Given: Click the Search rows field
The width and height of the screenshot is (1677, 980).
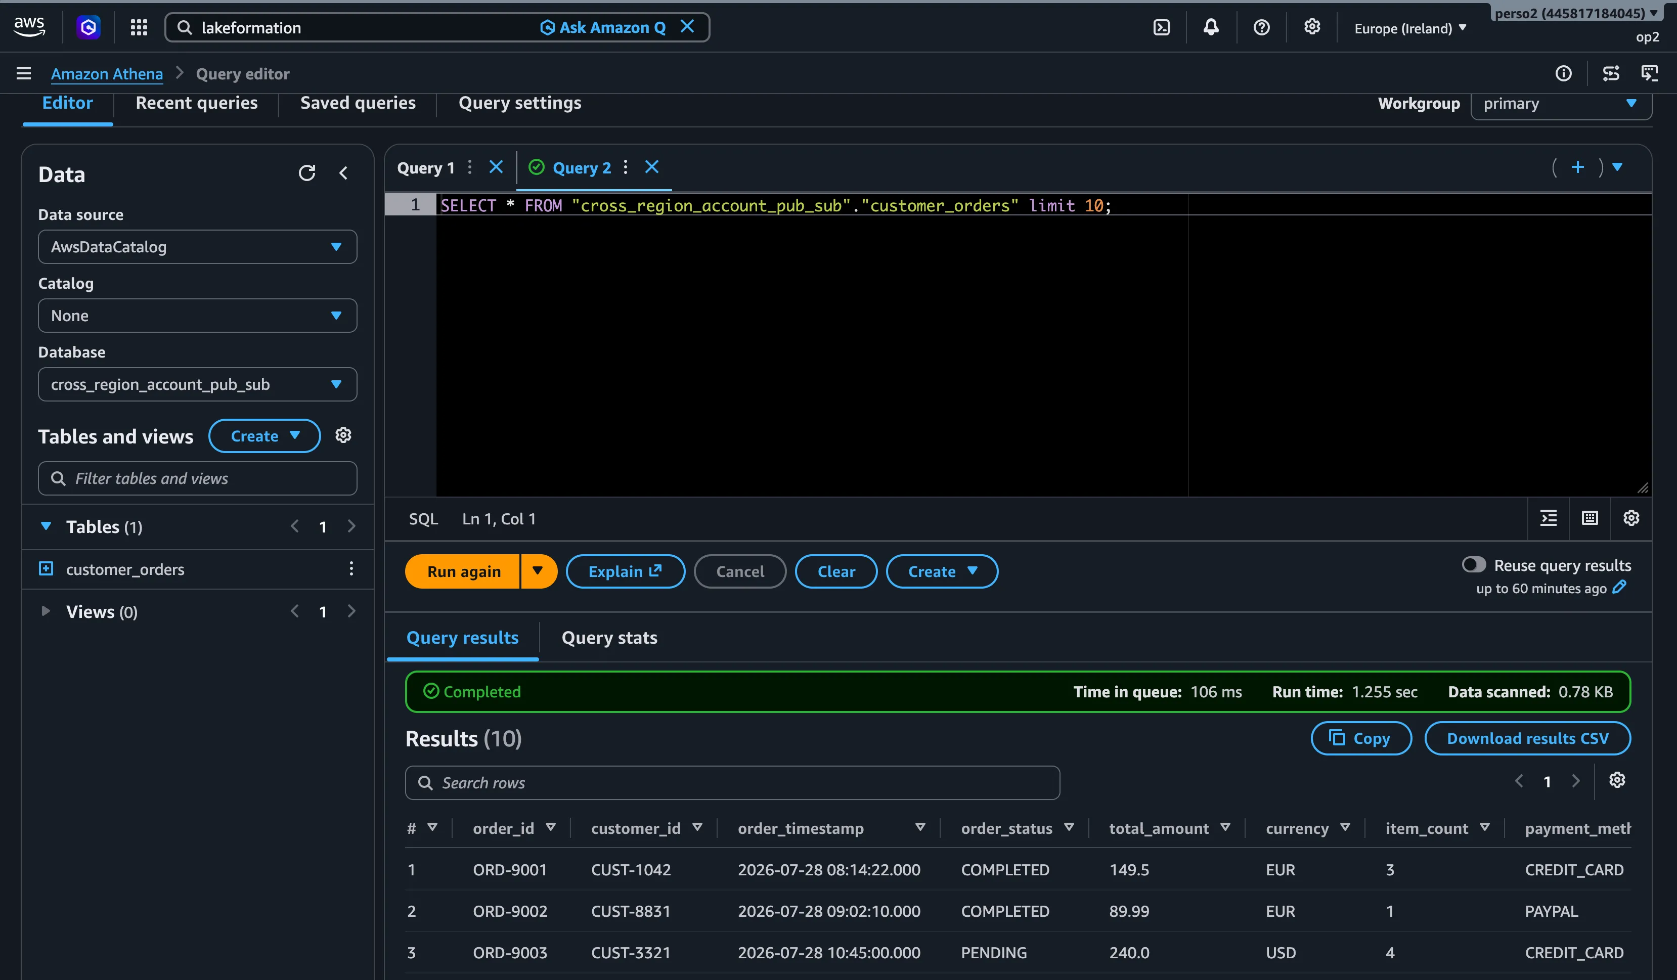Looking at the screenshot, I should click(733, 782).
